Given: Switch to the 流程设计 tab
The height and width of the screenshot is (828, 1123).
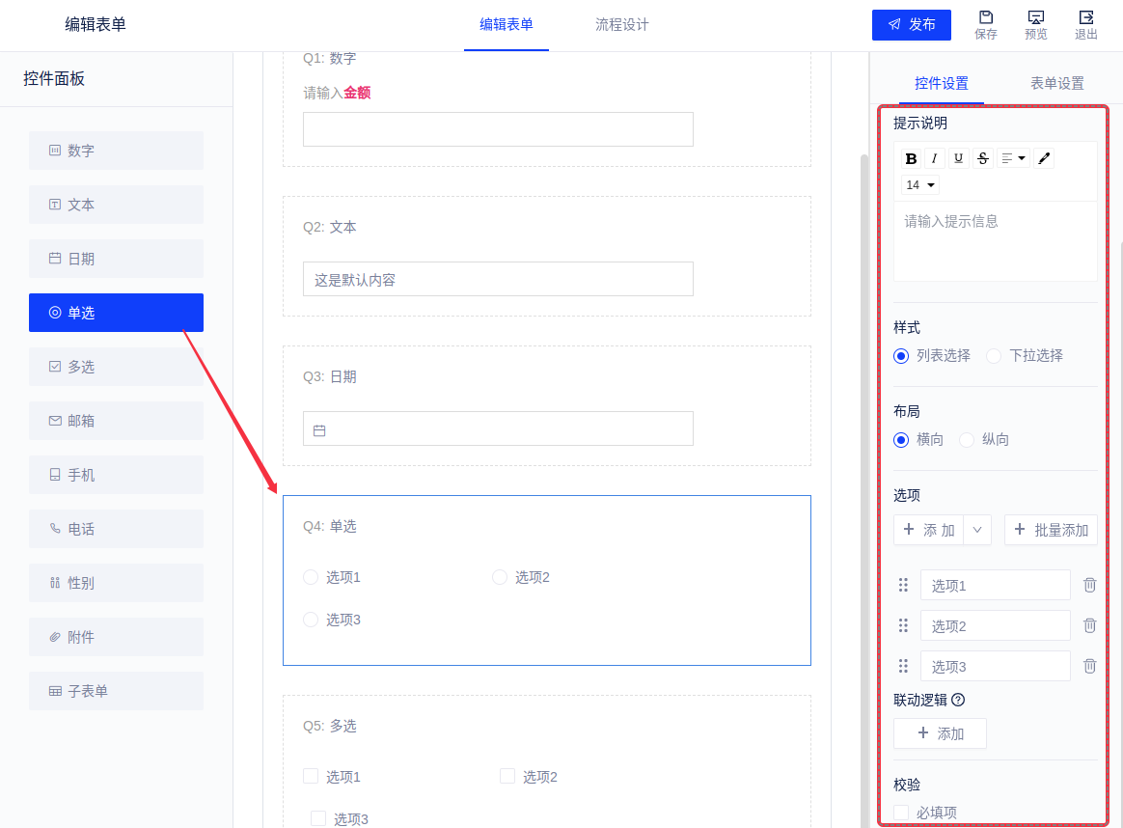Looking at the screenshot, I should point(622,25).
